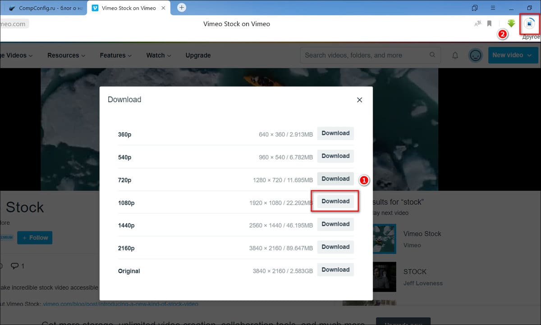
Task: Expand the New video dropdown
Action: (513, 55)
